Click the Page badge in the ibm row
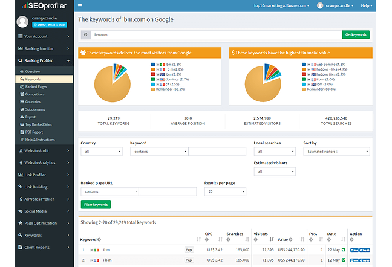The height and width of the screenshot is (267, 392). (189, 249)
